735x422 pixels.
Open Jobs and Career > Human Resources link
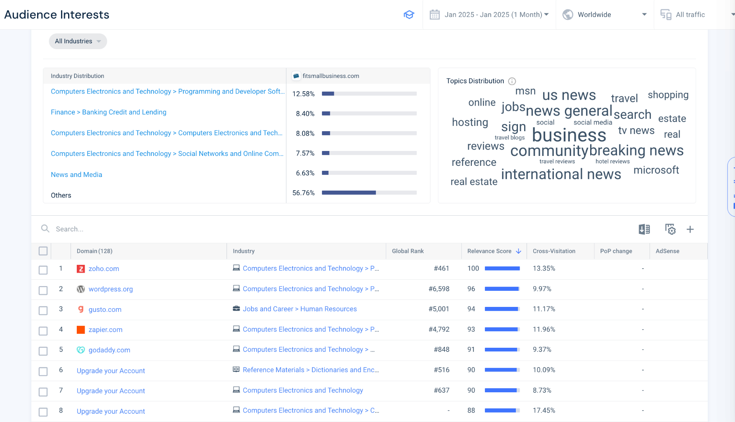pyautogui.click(x=300, y=309)
